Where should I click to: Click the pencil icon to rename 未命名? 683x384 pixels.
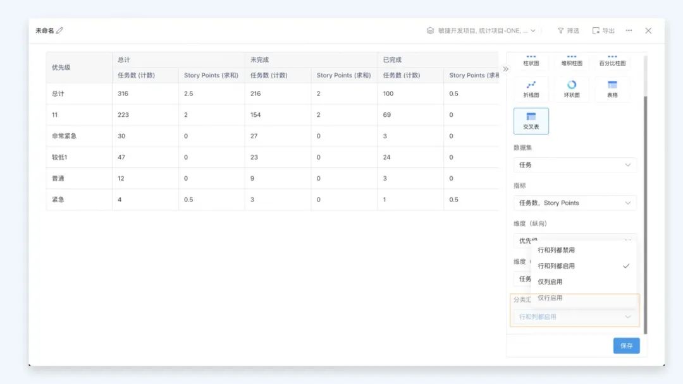[60, 30]
